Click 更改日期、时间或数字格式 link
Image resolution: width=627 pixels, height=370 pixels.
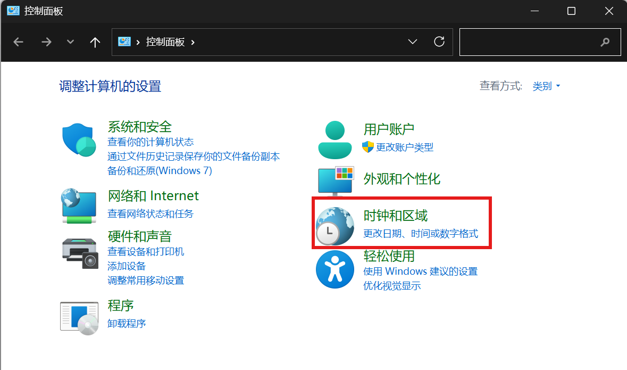[x=421, y=234]
